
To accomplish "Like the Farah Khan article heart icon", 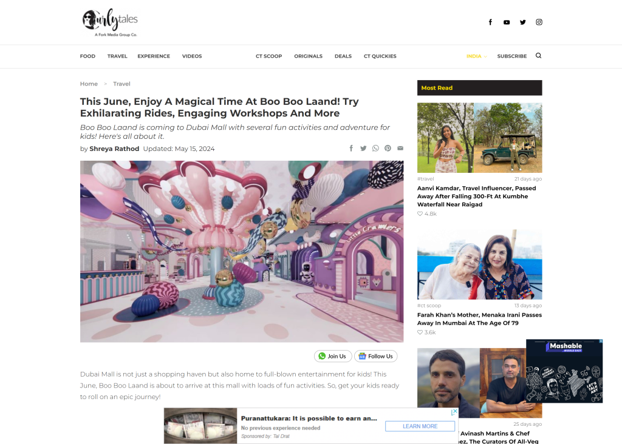I will pyautogui.click(x=420, y=332).
